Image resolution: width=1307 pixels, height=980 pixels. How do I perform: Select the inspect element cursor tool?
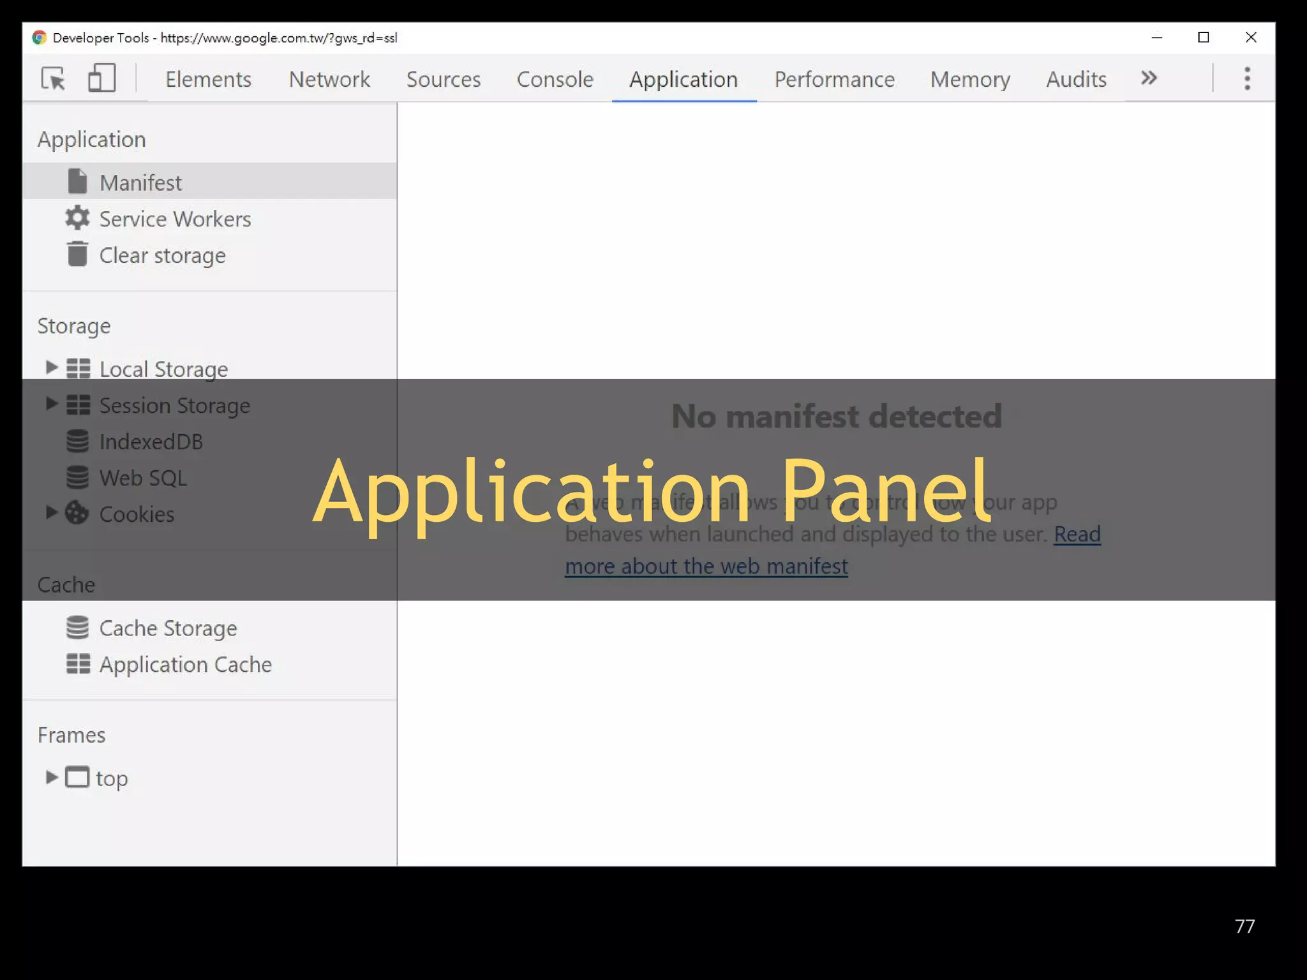(54, 78)
